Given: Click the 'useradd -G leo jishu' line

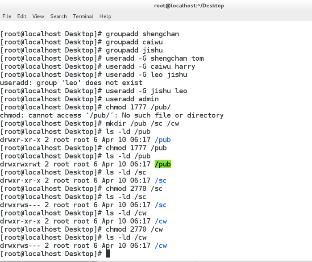Looking at the screenshot, I should [146, 75].
